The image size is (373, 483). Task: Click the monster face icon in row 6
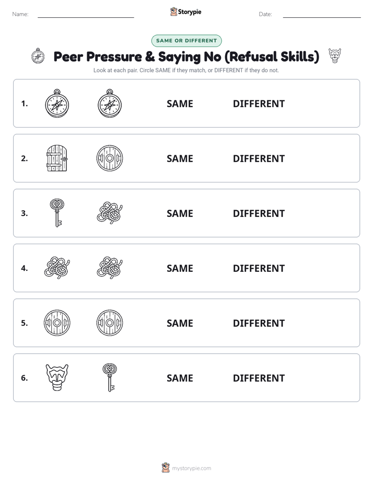point(57,377)
